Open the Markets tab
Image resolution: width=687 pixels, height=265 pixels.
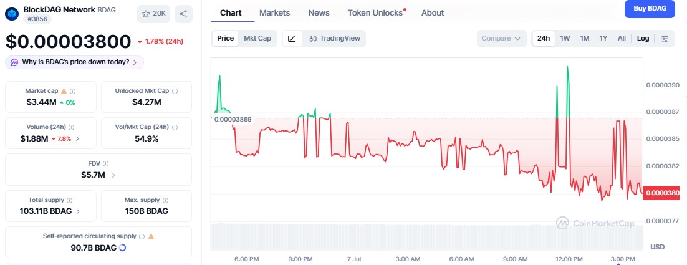pos(275,12)
